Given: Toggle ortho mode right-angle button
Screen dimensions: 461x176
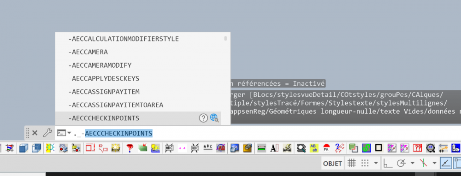Looking at the screenshot, I should pos(388,163).
